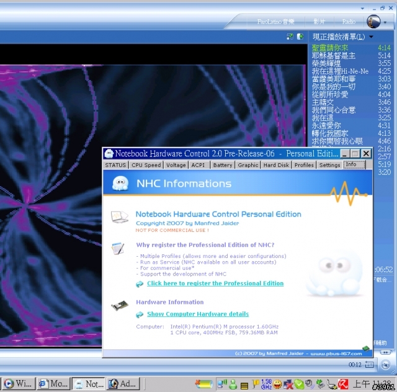Open the Ad... taskbar button
Image resolution: width=397 pixels, height=392 pixels.
click(x=123, y=384)
